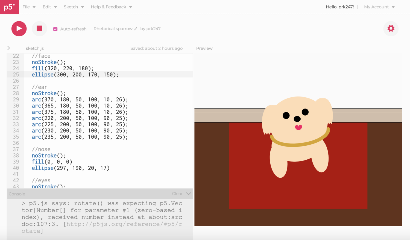This screenshot has height=240, width=410.
Task: Place cursor on fill(320, 220, 180) line
Action: 63,68
